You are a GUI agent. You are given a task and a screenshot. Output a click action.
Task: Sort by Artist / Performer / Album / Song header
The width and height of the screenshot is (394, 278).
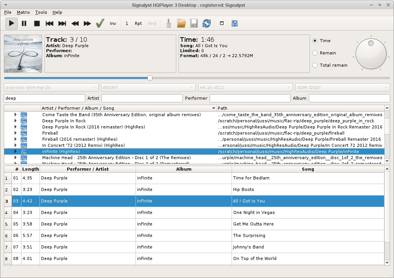point(128,108)
